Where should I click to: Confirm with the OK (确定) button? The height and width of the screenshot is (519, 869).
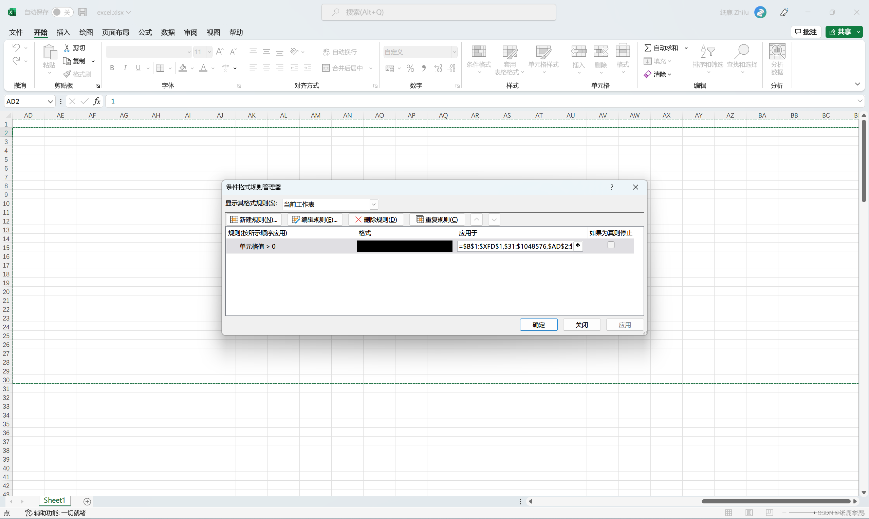click(538, 325)
